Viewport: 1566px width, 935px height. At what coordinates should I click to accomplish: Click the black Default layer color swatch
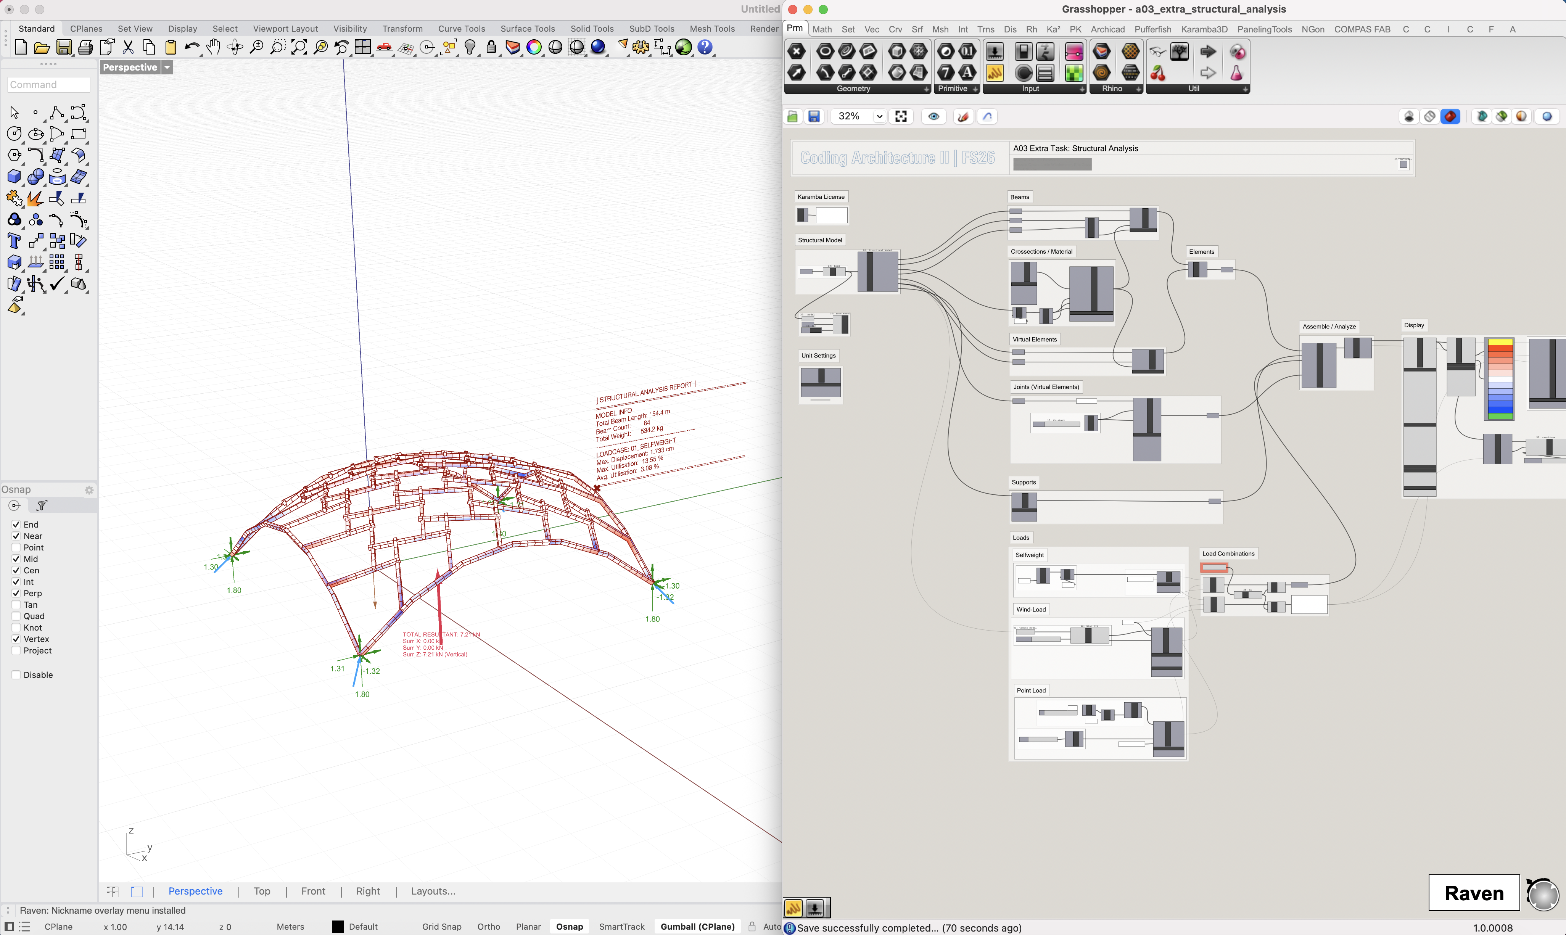pyautogui.click(x=338, y=926)
